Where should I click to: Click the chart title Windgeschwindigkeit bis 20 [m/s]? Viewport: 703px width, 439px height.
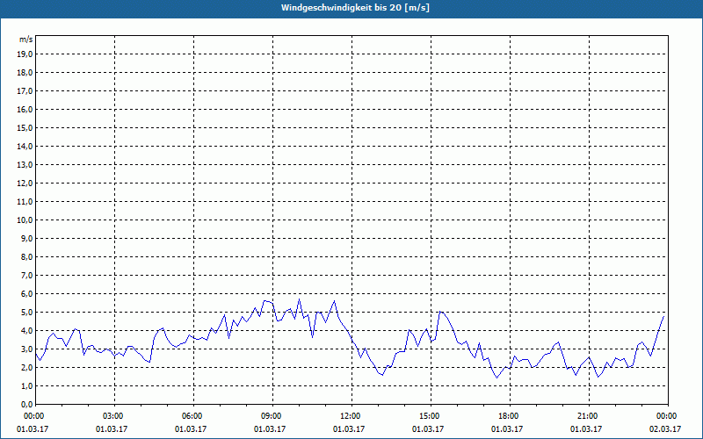pos(355,8)
